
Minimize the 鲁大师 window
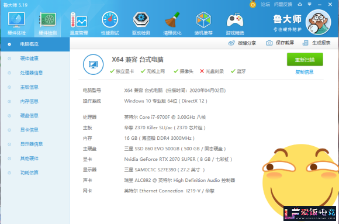(x=320, y=4)
